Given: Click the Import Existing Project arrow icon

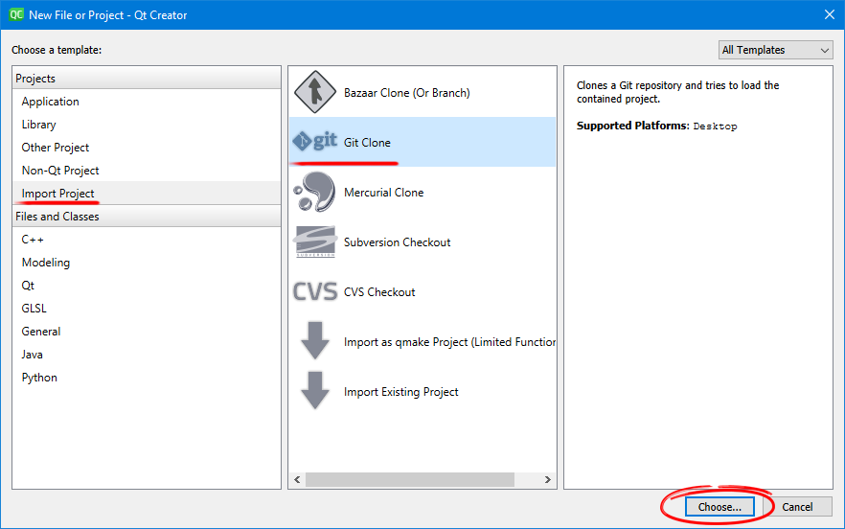Looking at the screenshot, I should point(314,392).
